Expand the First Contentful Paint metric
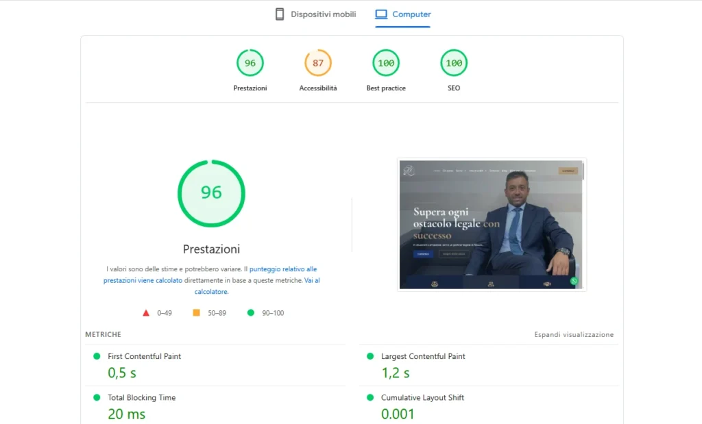The height and width of the screenshot is (424, 702). pyautogui.click(x=144, y=356)
